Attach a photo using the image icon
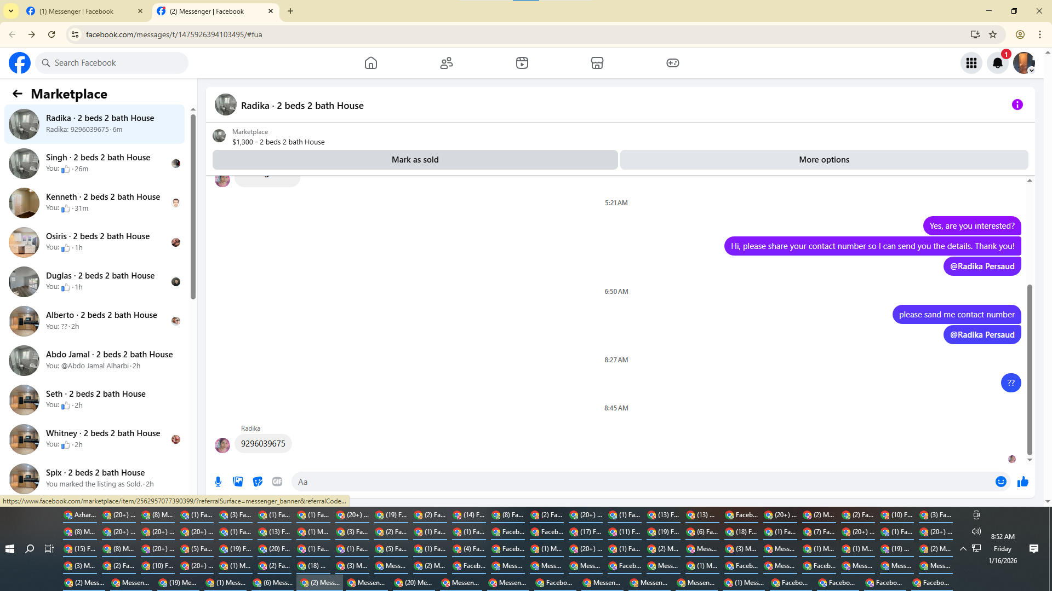Viewport: 1052px width, 591px height. [x=238, y=482]
